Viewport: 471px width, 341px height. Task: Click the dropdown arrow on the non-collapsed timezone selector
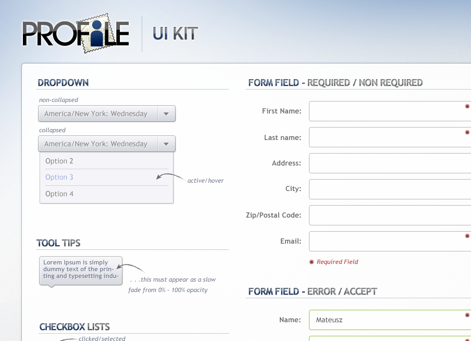[x=167, y=113]
